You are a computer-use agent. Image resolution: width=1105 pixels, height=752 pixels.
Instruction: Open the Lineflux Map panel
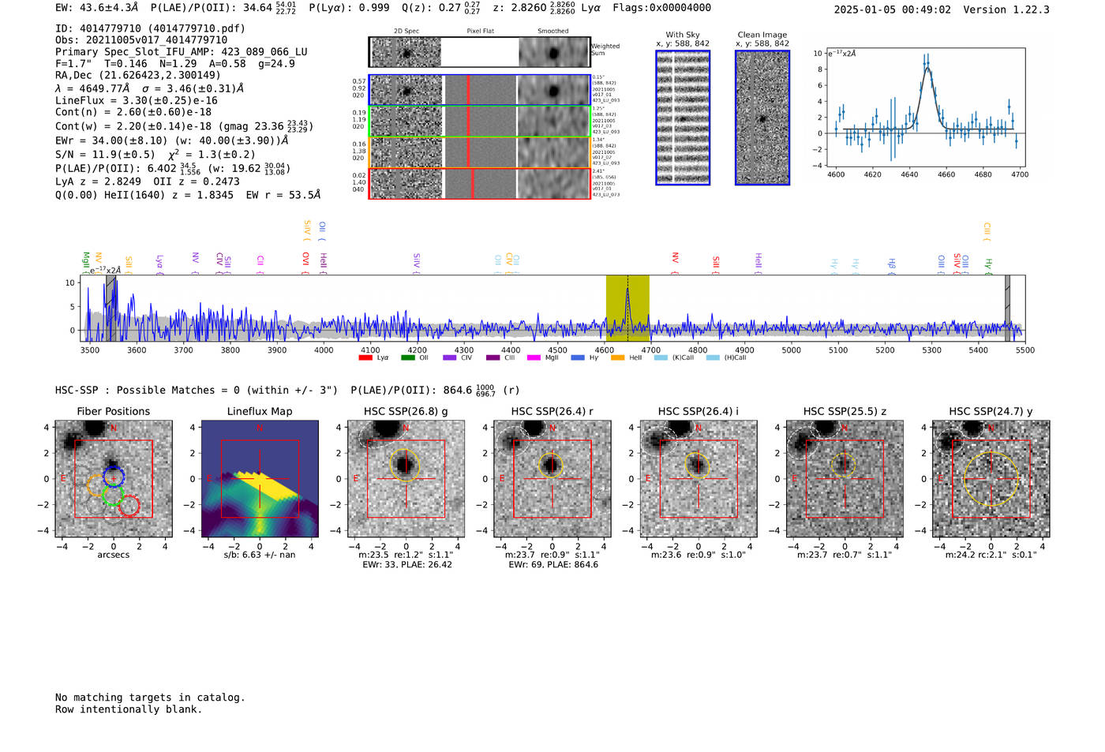(x=260, y=479)
